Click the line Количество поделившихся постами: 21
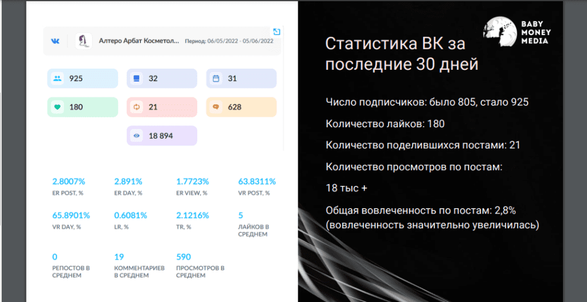Viewport: 587px width, 302px height. pyautogui.click(x=423, y=145)
